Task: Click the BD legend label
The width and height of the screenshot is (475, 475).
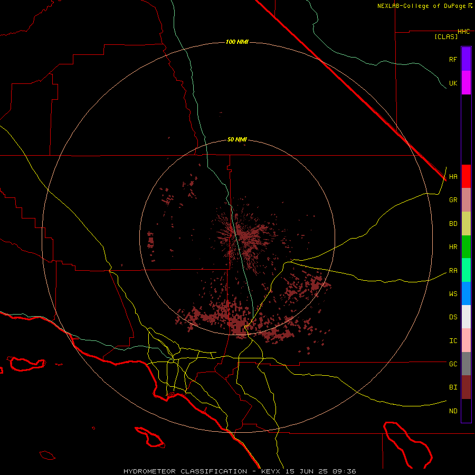Action: tap(453, 224)
